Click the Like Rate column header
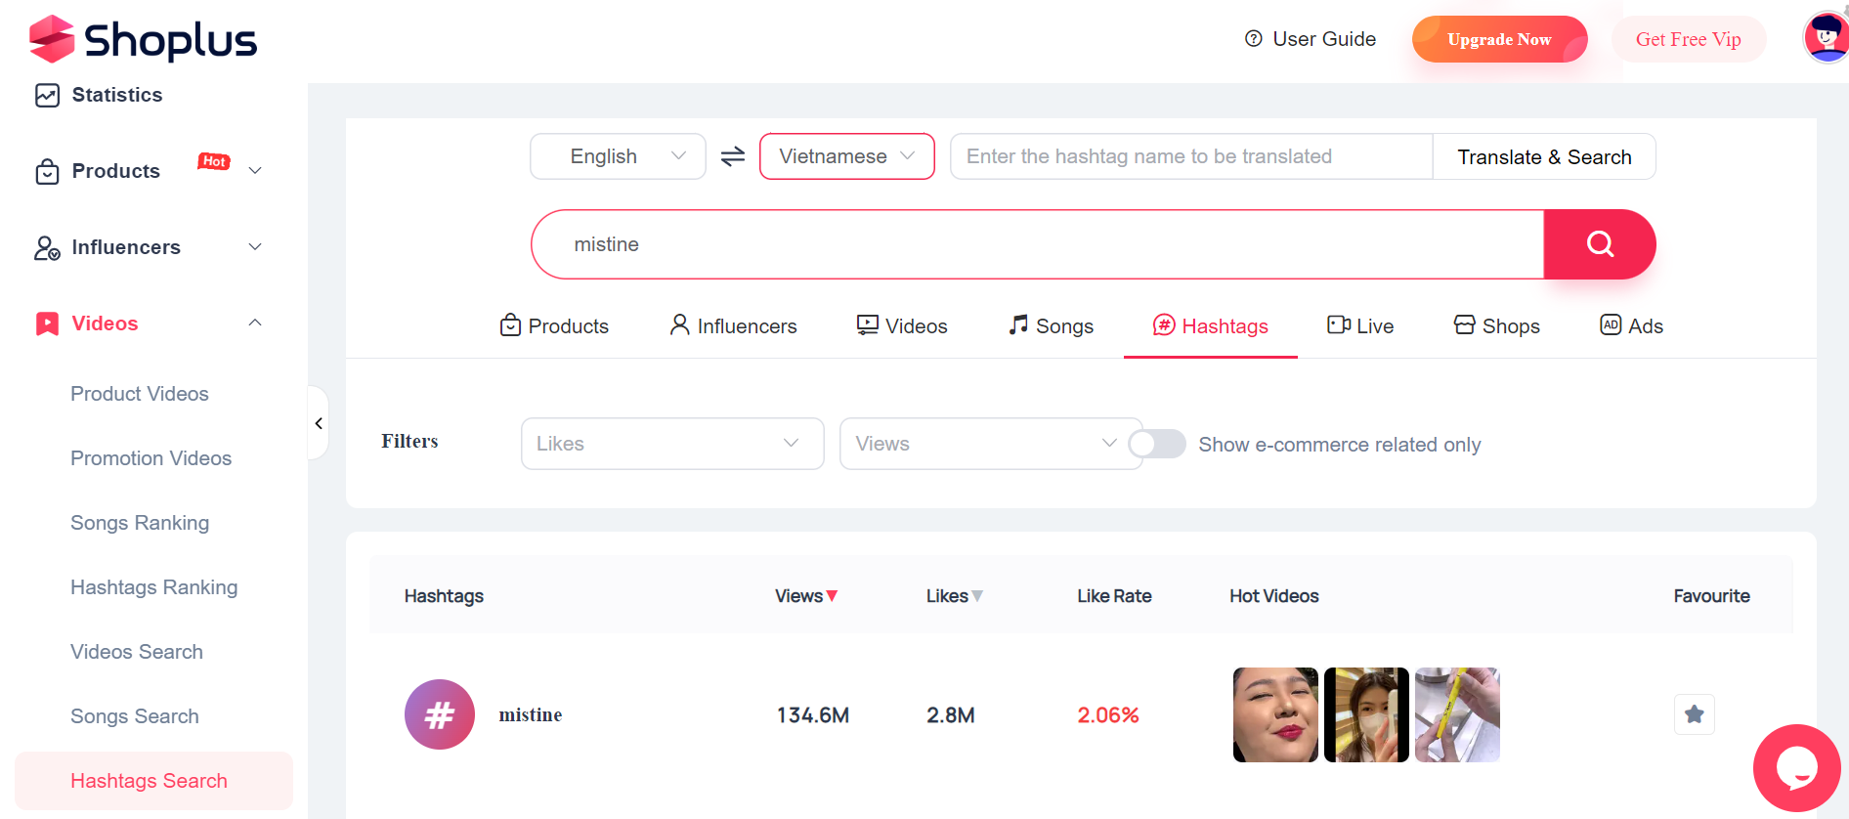1849x819 pixels. tap(1114, 596)
